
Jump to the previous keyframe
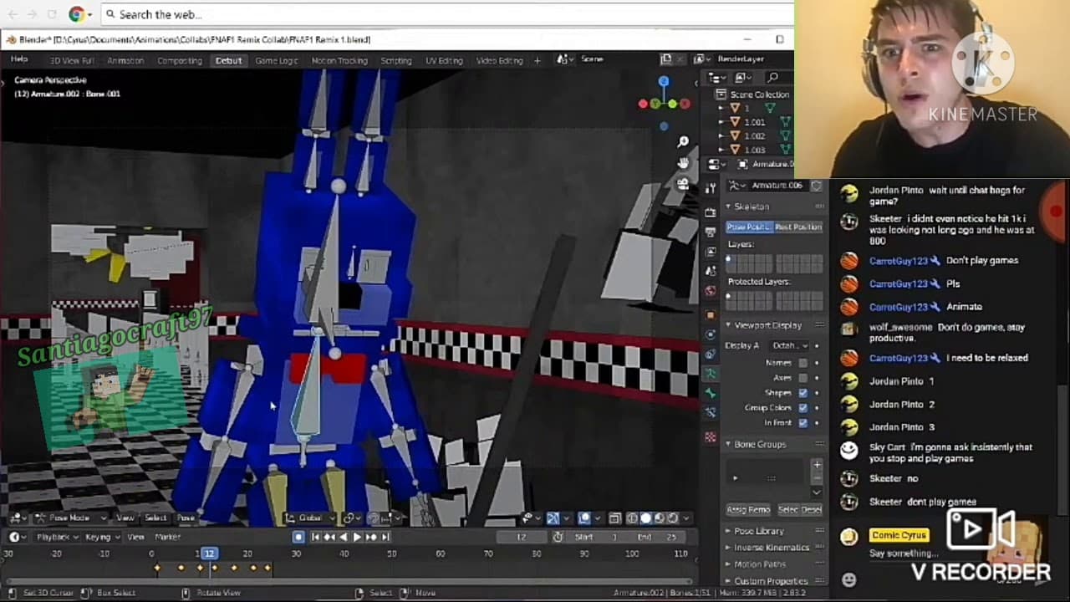coord(330,537)
